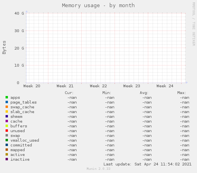Click the 'Week 20' x-axis label
Screen dimensions: 197x173
32,86
